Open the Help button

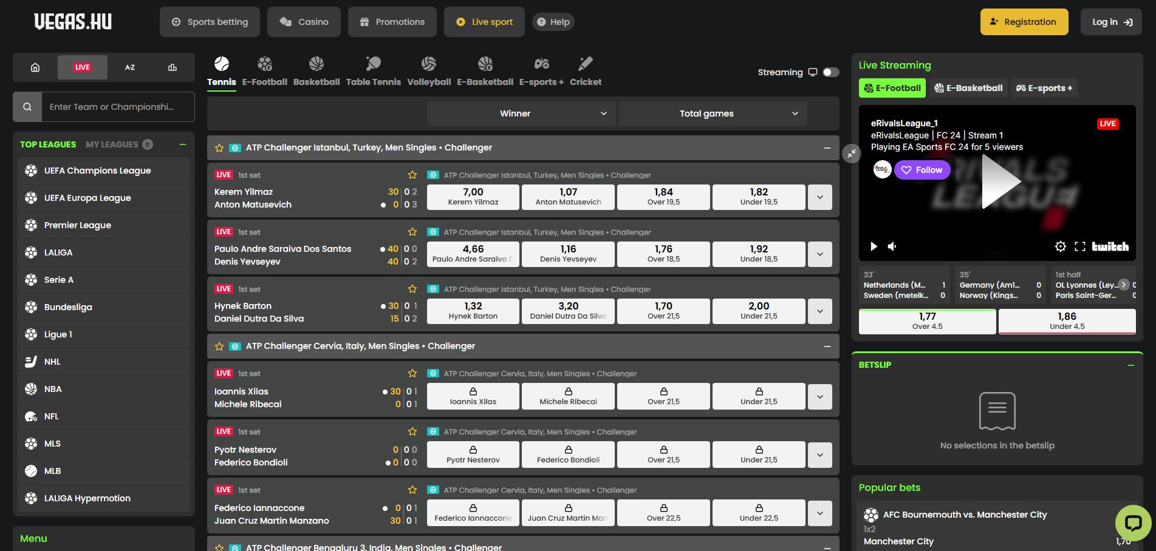point(553,22)
